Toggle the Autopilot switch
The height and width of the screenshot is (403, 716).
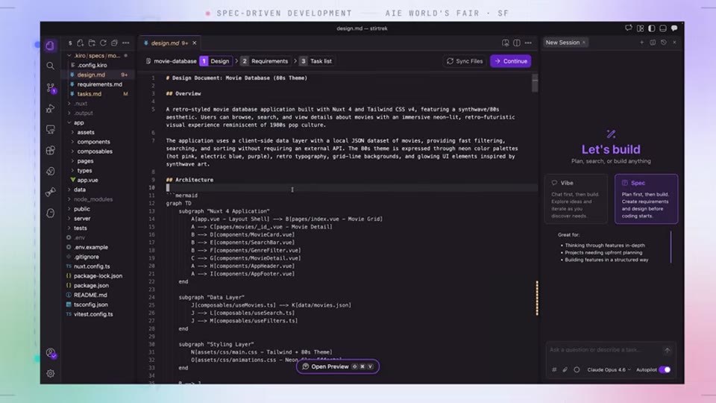pyautogui.click(x=665, y=369)
